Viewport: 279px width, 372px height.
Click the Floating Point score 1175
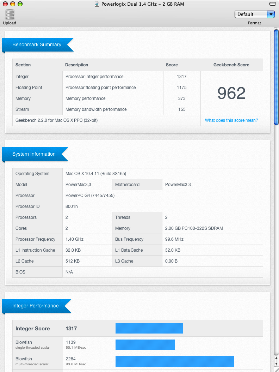click(182, 88)
